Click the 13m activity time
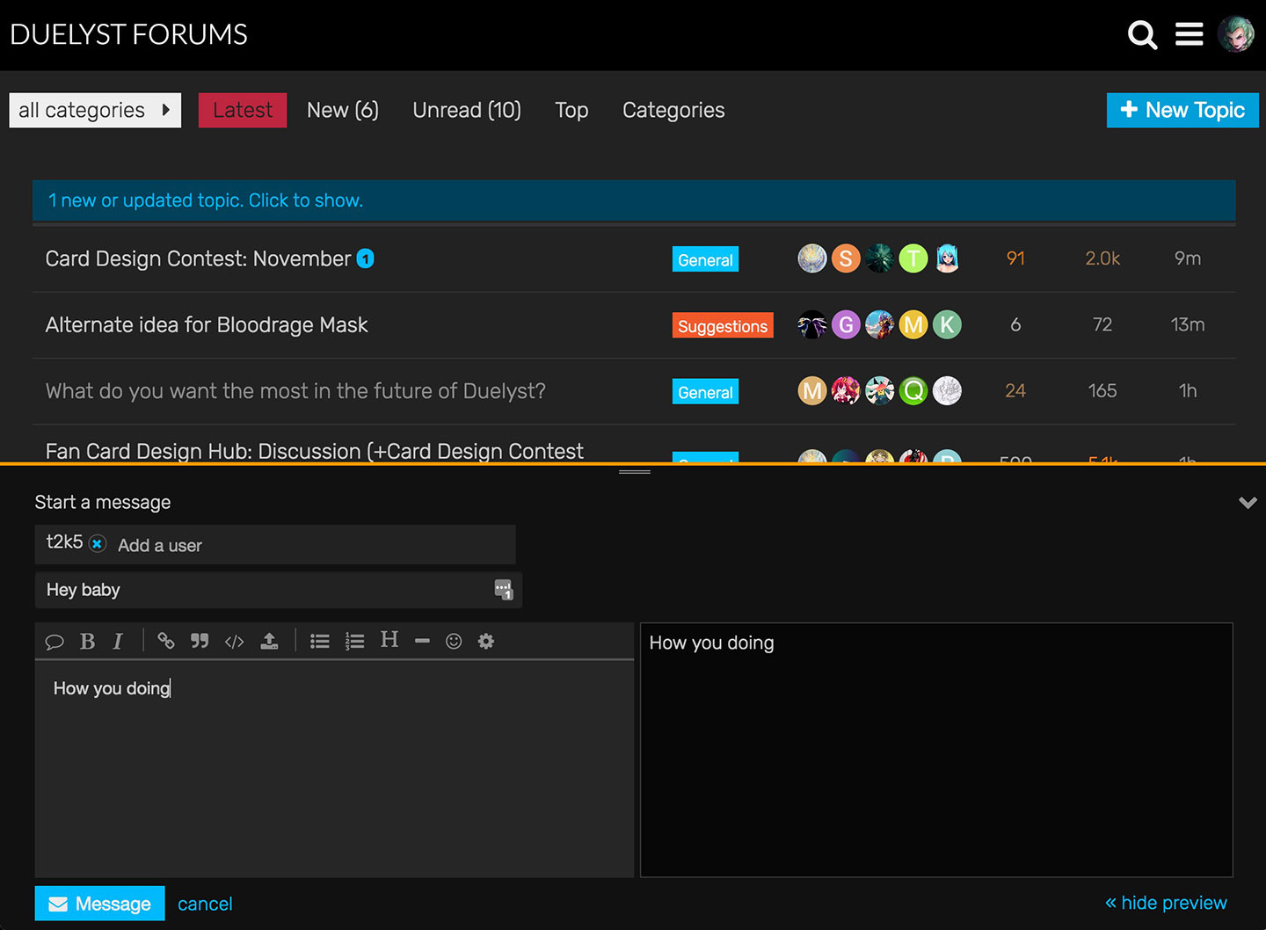 coord(1188,324)
